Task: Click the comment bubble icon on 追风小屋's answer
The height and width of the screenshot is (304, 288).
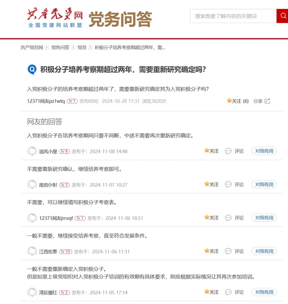Action: pyautogui.click(x=228, y=151)
